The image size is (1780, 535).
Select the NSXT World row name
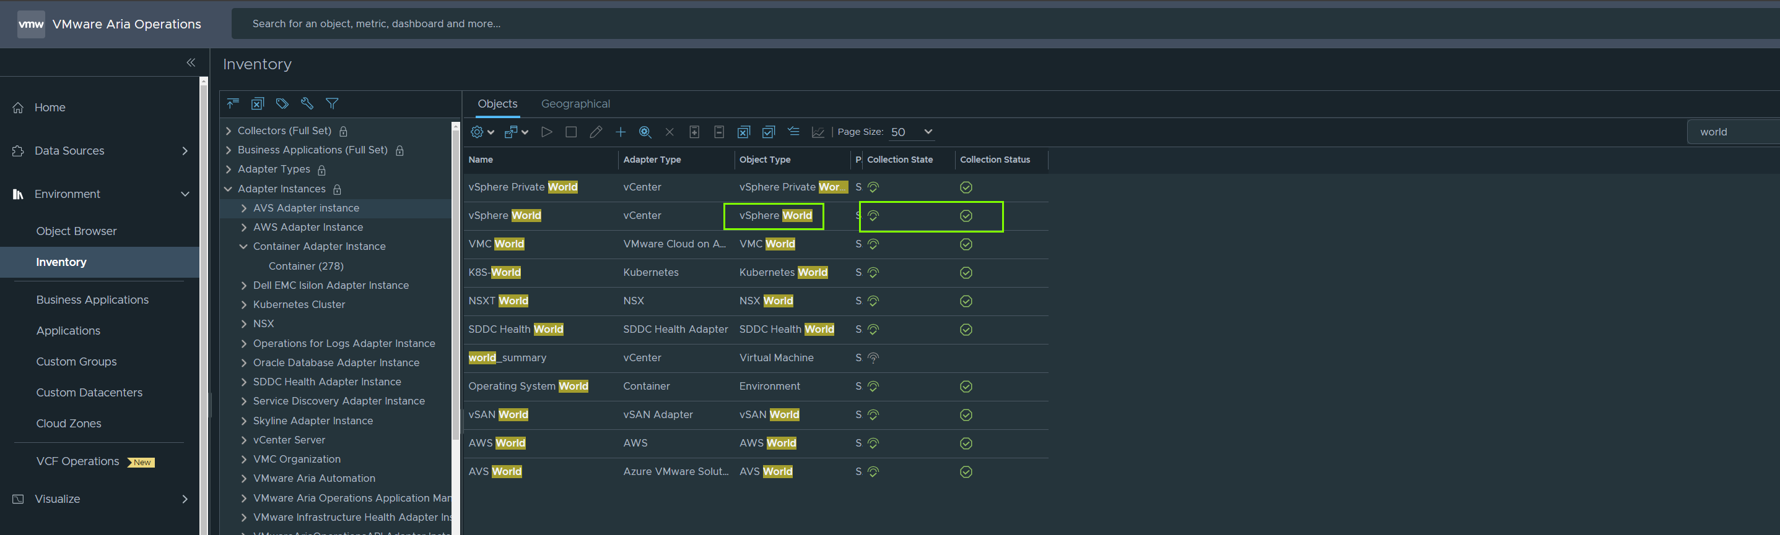[x=498, y=301]
